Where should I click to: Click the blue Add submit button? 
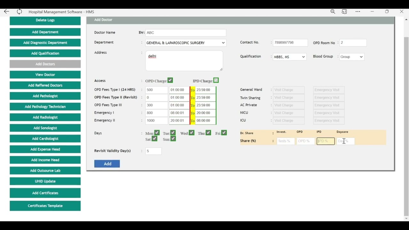click(x=107, y=164)
